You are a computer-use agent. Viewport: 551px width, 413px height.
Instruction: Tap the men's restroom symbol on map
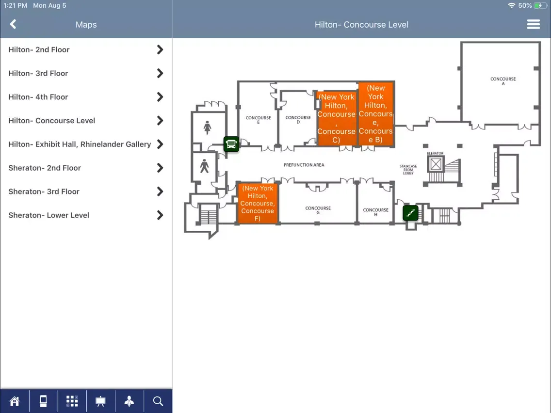point(204,166)
